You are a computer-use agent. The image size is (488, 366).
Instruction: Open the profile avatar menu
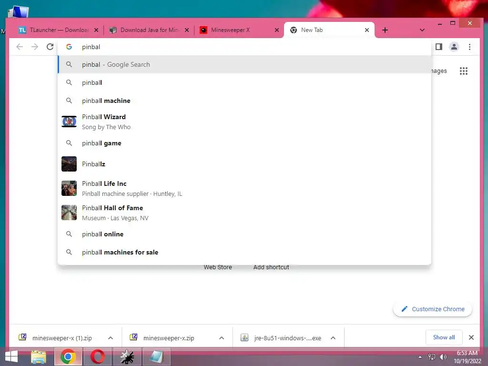point(454,47)
